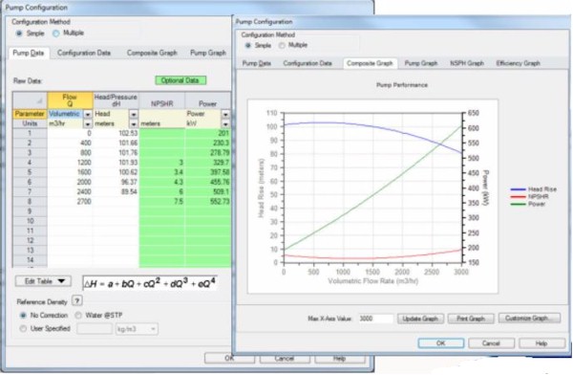Screen dimensions: 573x375
Task: Click Customize Graph button
Action: [x=529, y=319]
